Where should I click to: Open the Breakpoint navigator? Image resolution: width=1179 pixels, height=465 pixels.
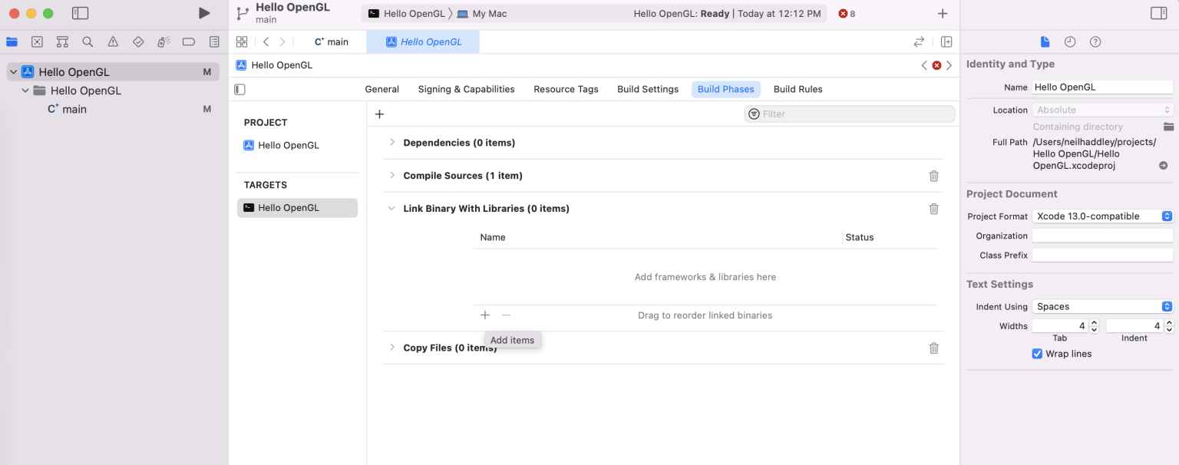[189, 42]
